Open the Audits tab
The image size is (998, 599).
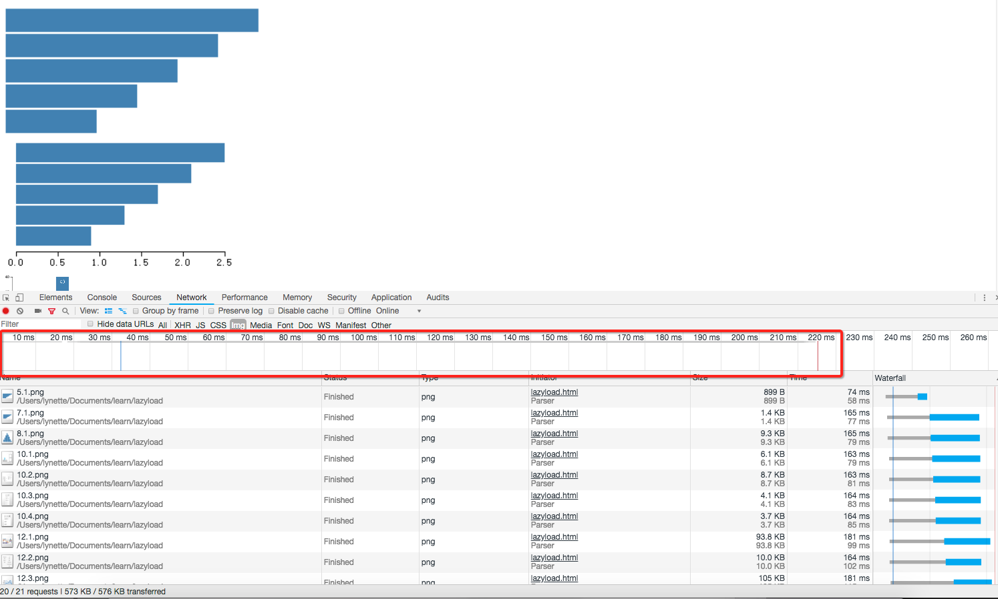point(438,297)
